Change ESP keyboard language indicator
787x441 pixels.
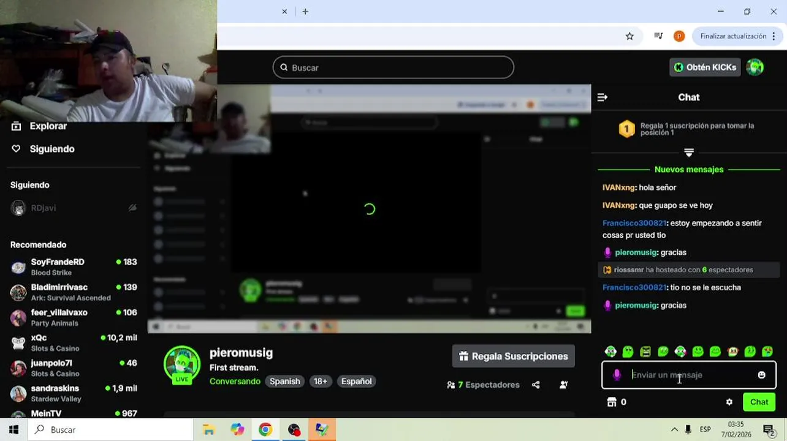[x=705, y=429]
